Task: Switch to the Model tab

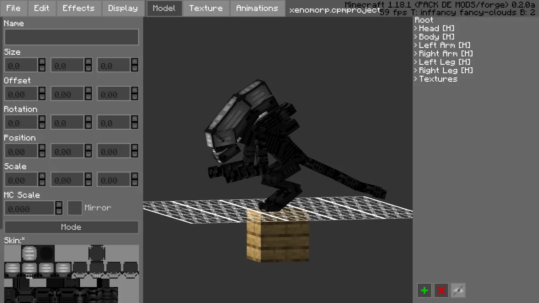Action: pyautogui.click(x=164, y=8)
